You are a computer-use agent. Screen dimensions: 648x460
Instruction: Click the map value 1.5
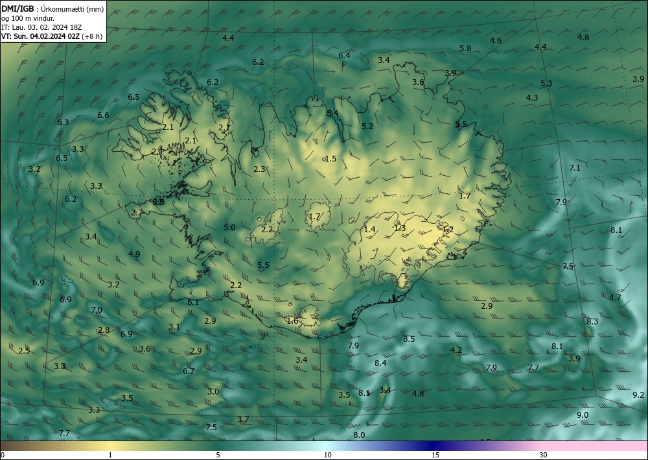[330, 159]
